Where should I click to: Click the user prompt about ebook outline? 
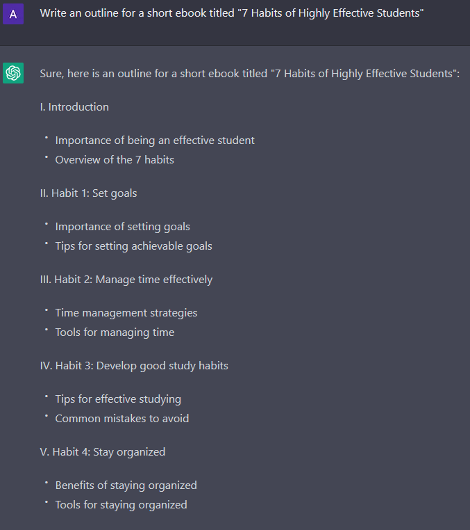(x=231, y=13)
